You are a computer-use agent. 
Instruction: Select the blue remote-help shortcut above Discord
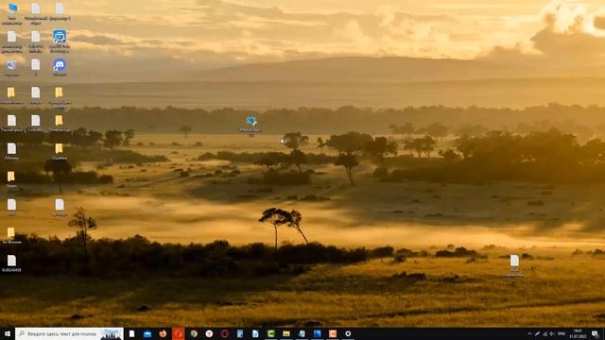60,41
